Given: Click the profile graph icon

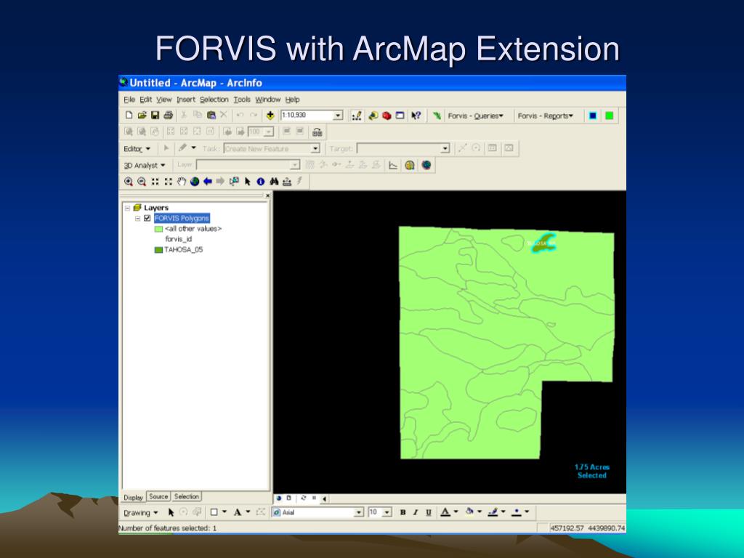Looking at the screenshot, I should click(393, 165).
